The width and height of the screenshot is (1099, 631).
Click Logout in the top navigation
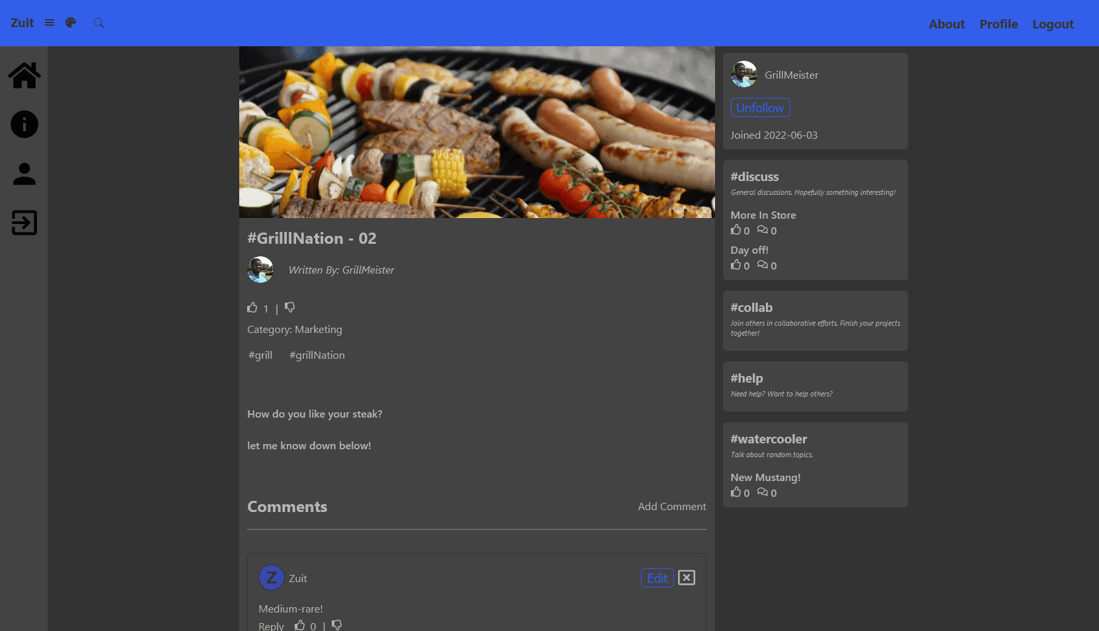pos(1053,24)
